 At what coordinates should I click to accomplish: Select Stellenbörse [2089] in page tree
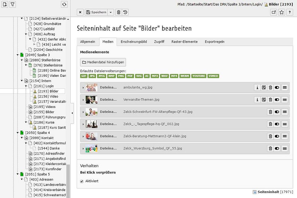45,60
